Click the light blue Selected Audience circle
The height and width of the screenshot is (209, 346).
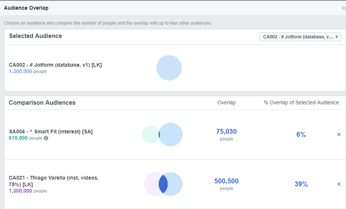(x=169, y=68)
